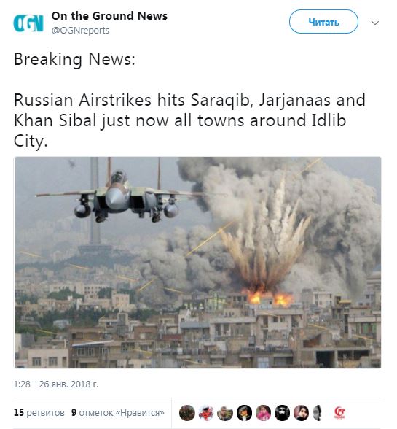The height and width of the screenshot is (429, 397).
Task: Open the first dark green liker avatar
Action: (187, 413)
